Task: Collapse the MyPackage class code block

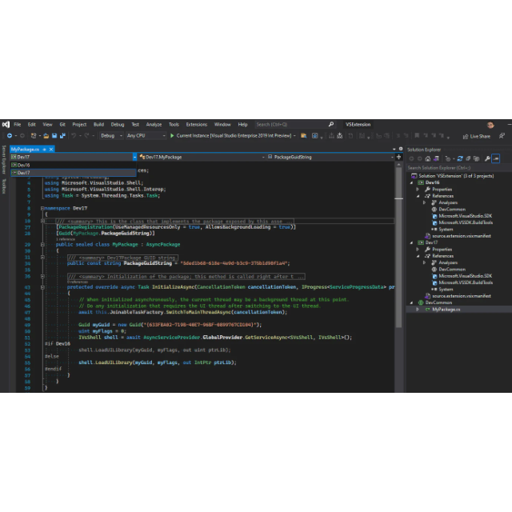Action: [42, 245]
